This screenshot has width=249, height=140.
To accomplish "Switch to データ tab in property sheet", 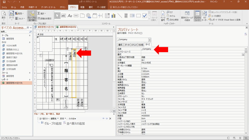I will coord(127,45).
